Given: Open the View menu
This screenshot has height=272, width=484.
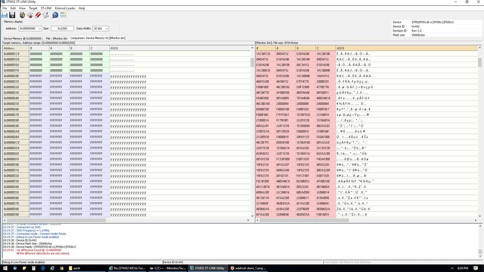Looking at the screenshot, I should tap(22, 8).
